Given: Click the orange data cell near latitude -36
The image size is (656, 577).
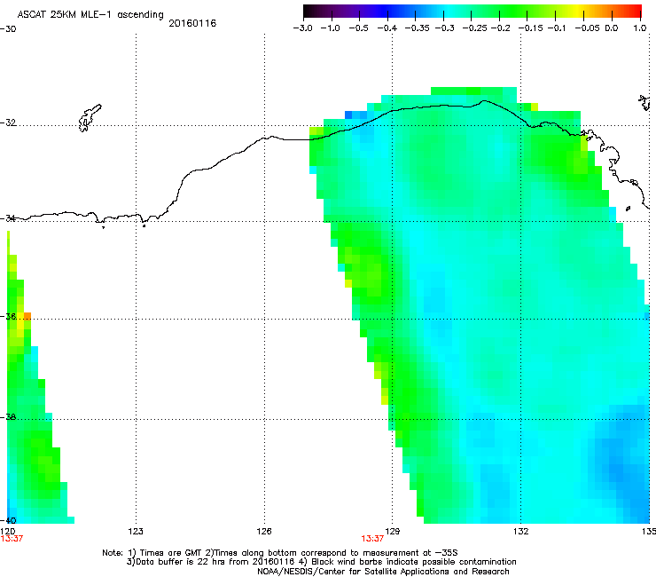Looking at the screenshot, I should tap(27, 316).
